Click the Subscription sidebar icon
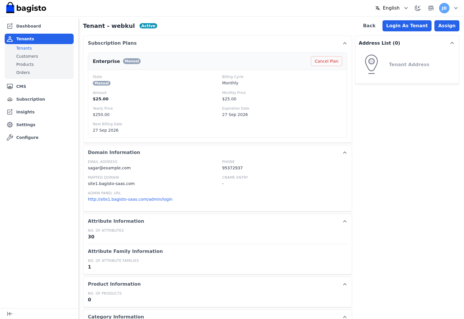The height and width of the screenshot is (319, 464). [x=10, y=99]
